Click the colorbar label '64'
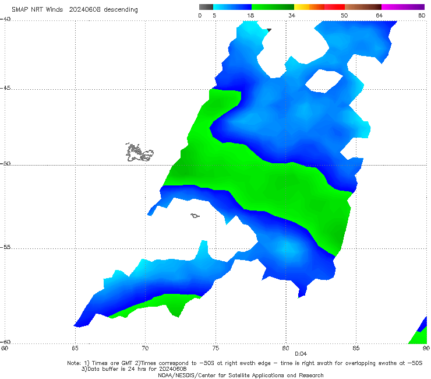The image size is (431, 379). point(379,16)
